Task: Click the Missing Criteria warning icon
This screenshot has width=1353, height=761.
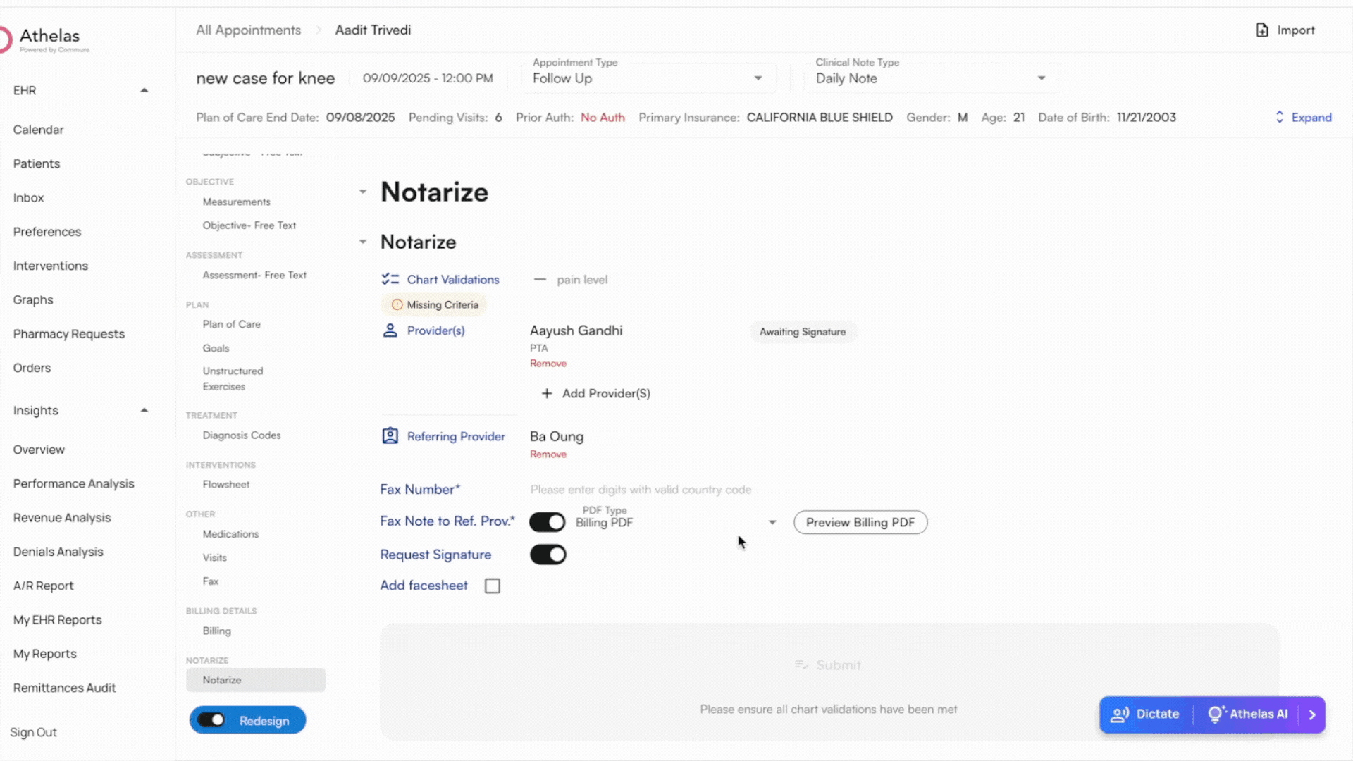Action: (x=397, y=305)
